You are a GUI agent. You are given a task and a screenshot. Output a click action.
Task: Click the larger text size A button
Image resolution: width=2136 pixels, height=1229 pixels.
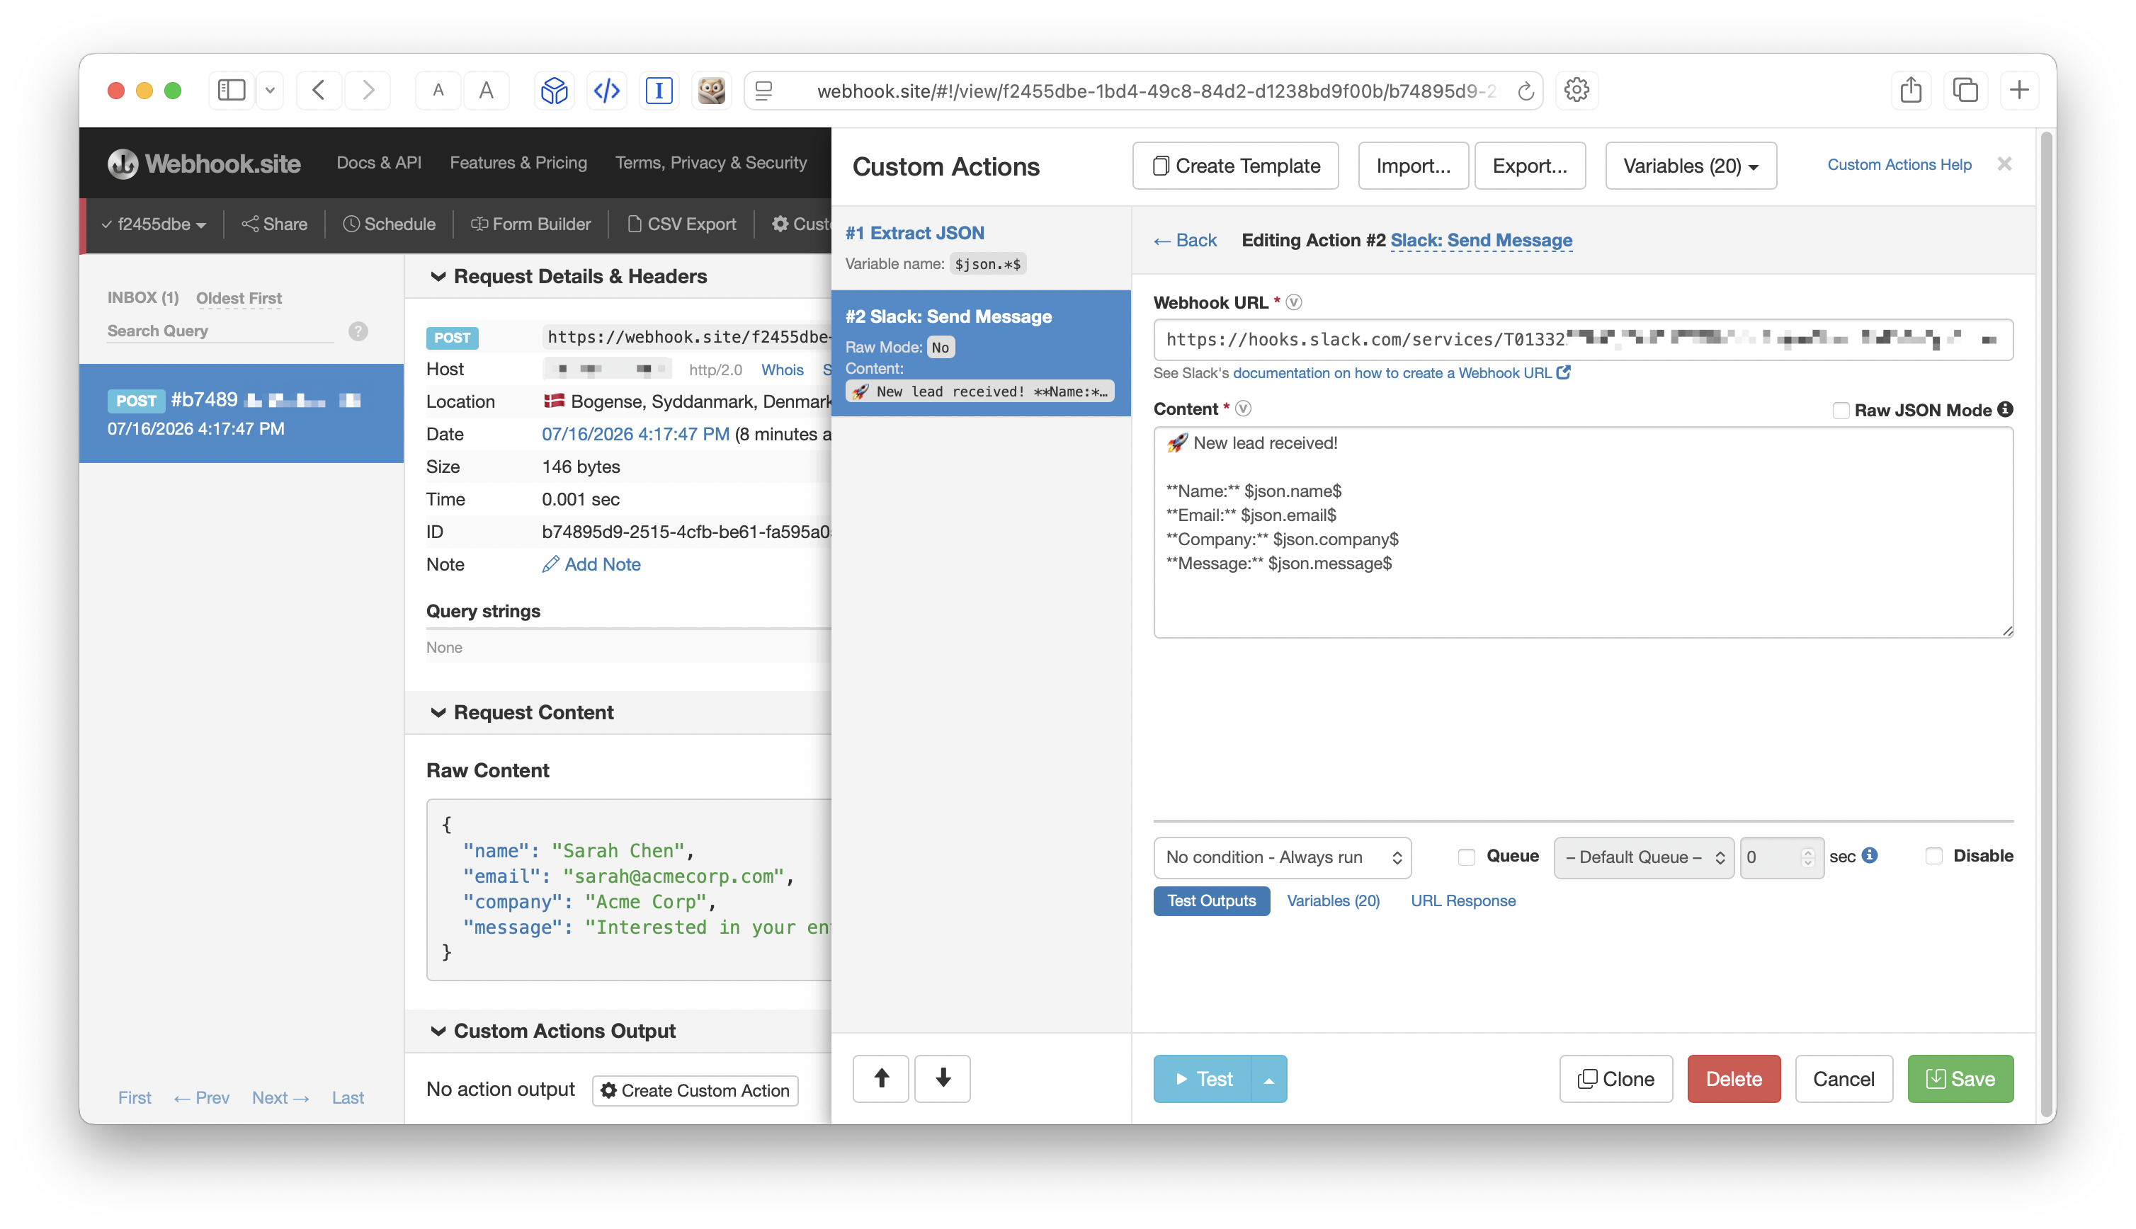[x=487, y=91]
